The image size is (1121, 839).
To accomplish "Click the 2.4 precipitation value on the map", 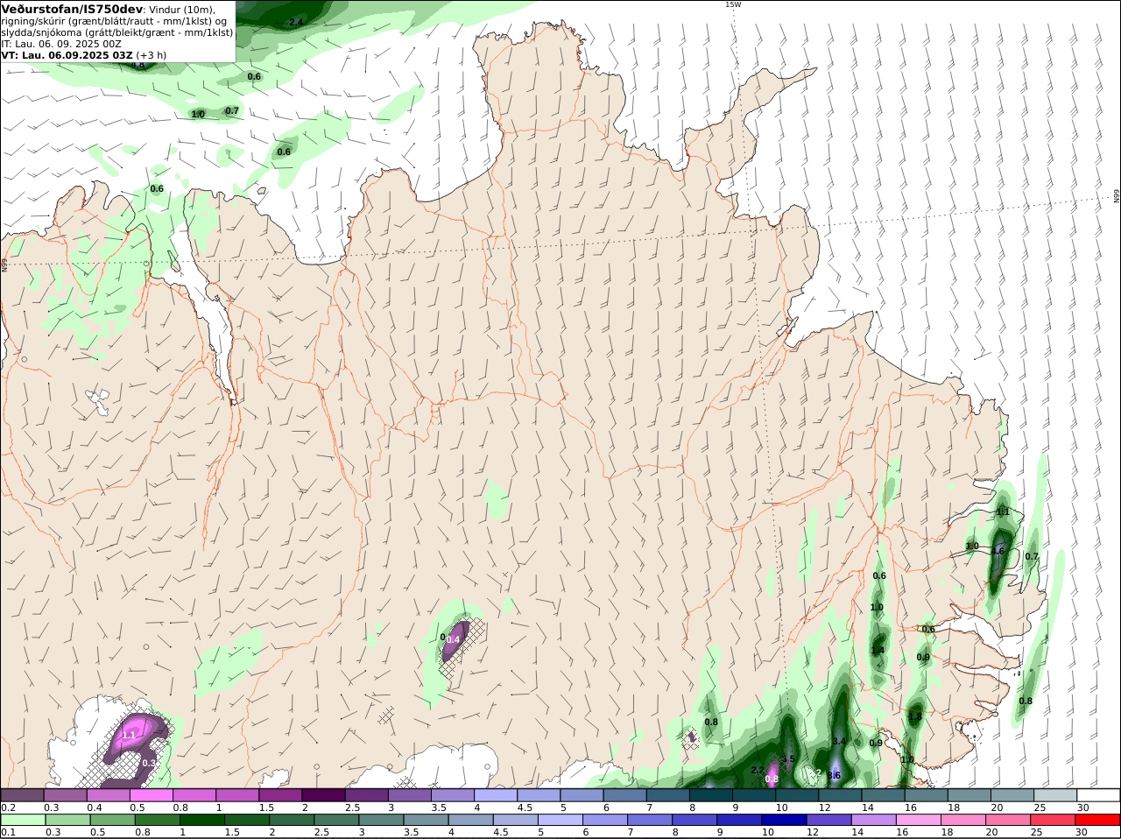I will pyautogui.click(x=296, y=22).
